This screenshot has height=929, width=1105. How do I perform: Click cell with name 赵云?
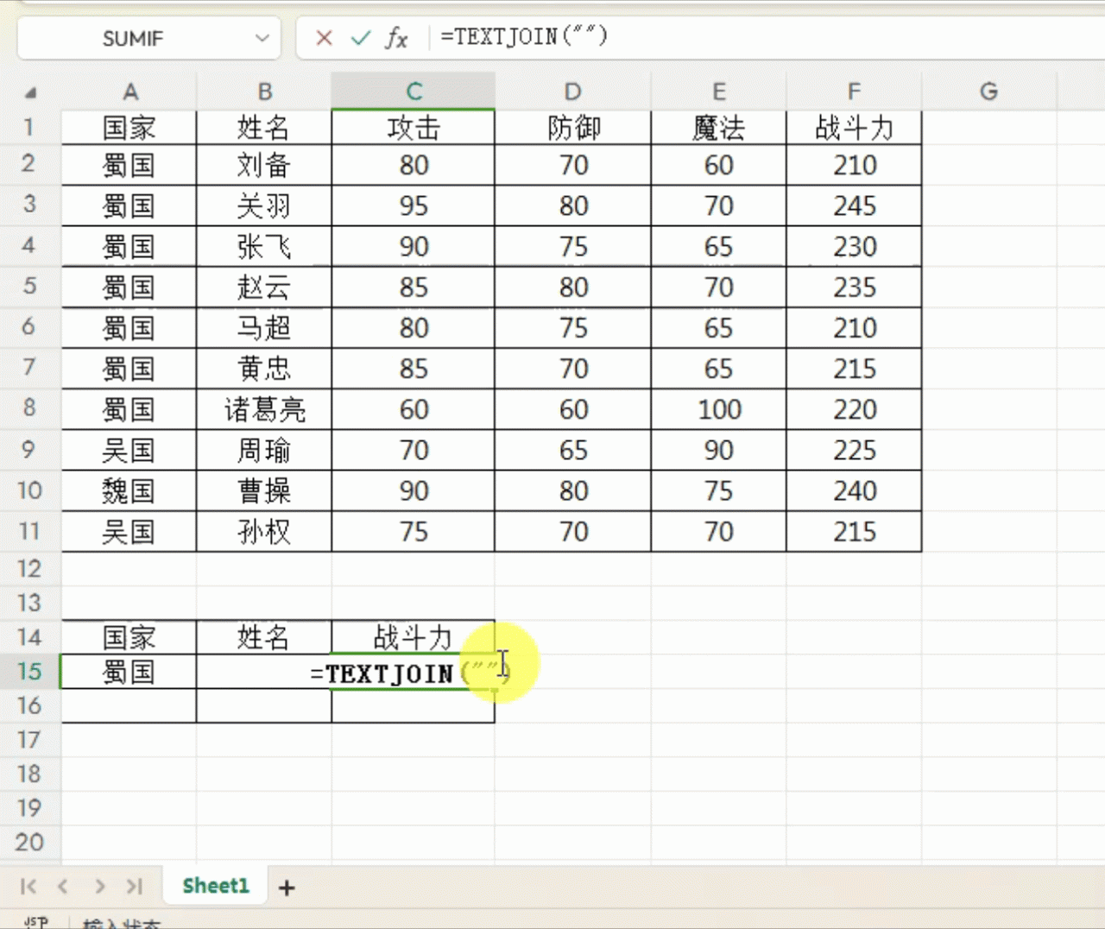264,288
